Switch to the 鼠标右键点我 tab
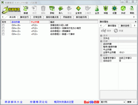Viewport: 138px width, 105px height. 52,17
